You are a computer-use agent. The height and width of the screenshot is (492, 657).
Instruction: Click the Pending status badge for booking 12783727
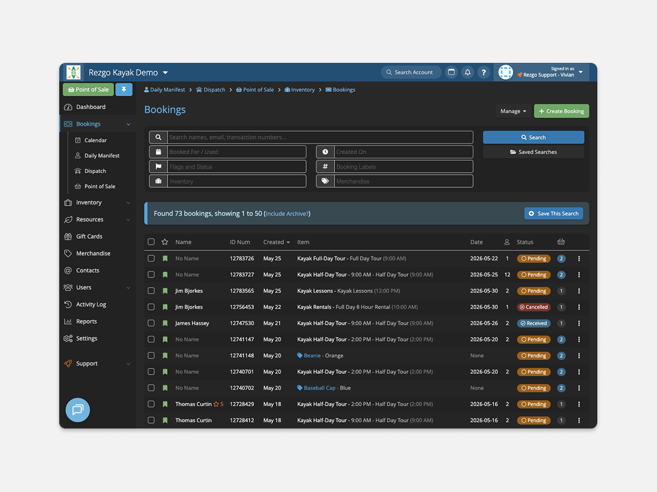tap(534, 275)
